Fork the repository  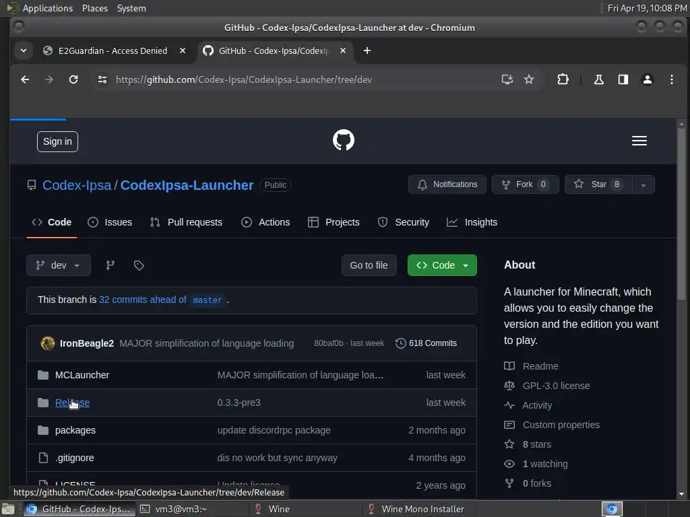pos(526,184)
